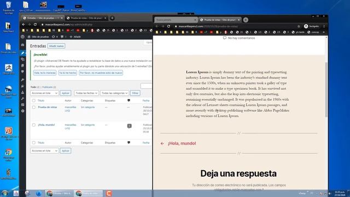The image size is (350, 197).
Task: Switch to Prueba de visitas tab in left Chrome
Action: [x=86, y=18]
